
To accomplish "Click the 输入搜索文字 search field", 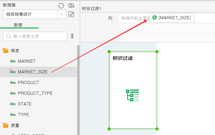I will [x=35, y=36].
